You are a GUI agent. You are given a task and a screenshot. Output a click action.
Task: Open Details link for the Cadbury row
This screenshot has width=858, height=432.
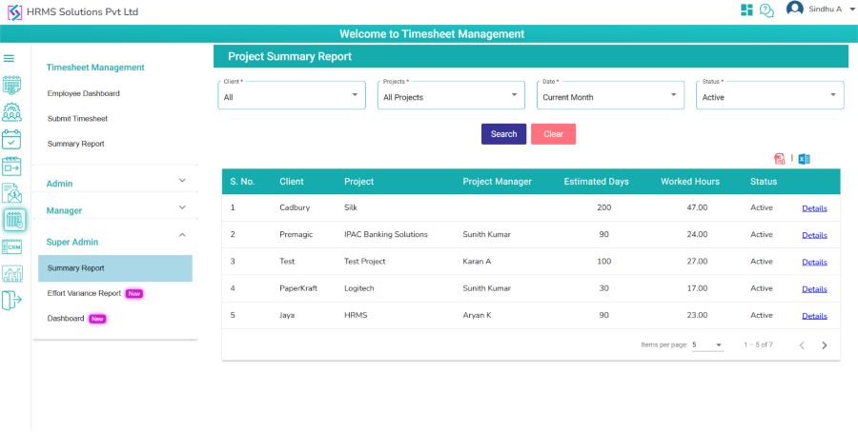814,208
